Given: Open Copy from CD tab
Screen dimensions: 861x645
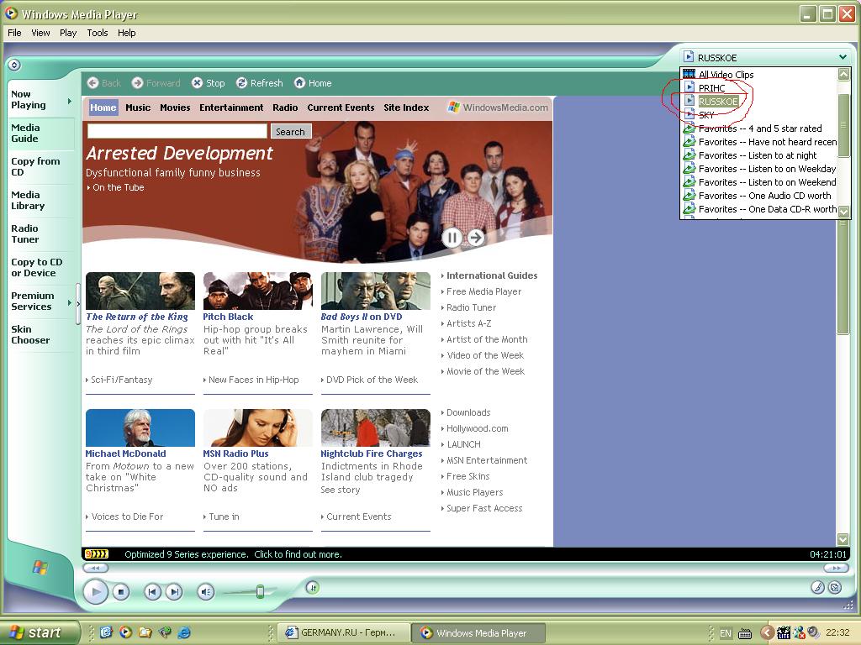Looking at the screenshot, I should (41, 167).
